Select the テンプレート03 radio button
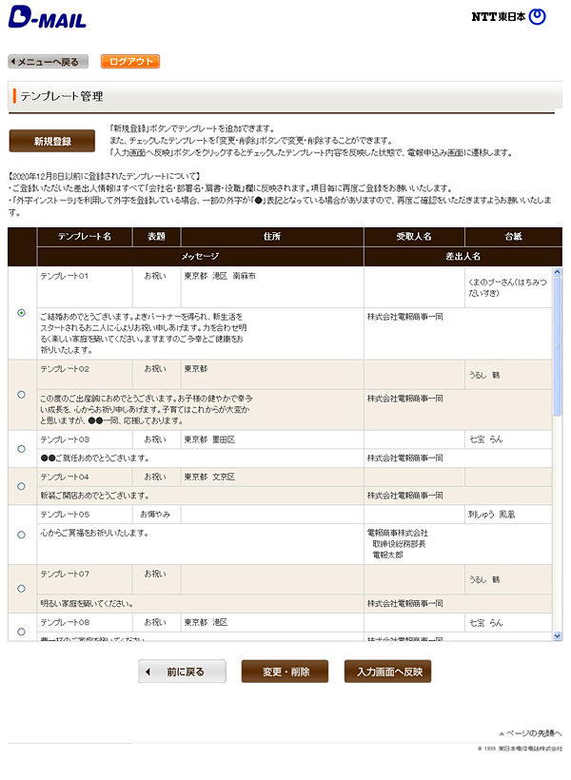This screenshot has height=780, width=571. point(21,449)
